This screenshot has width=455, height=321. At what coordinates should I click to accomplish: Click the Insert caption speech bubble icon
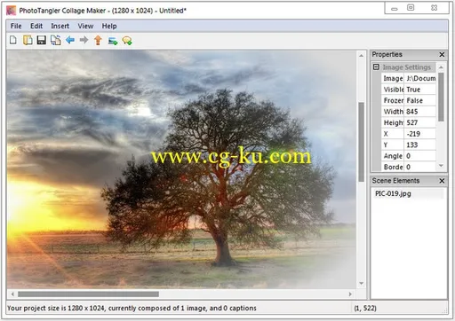pos(127,41)
